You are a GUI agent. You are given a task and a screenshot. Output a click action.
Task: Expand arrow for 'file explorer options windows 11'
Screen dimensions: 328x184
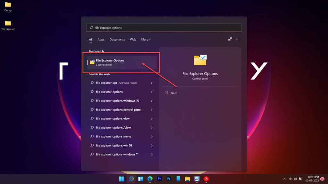(152, 154)
